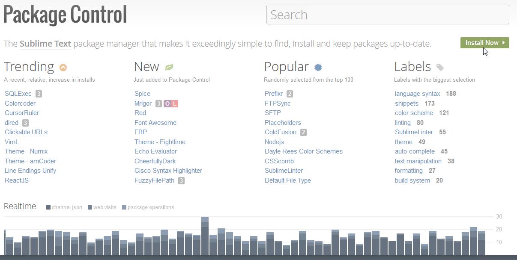Follow the Sublime Text link
The image size is (517, 260).
pos(45,44)
